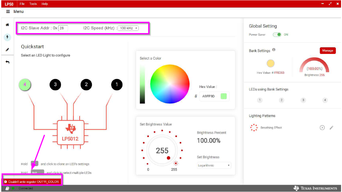Click the "Brightness 255" bank text
Screen dimensions: 342x192
tap(315, 75)
